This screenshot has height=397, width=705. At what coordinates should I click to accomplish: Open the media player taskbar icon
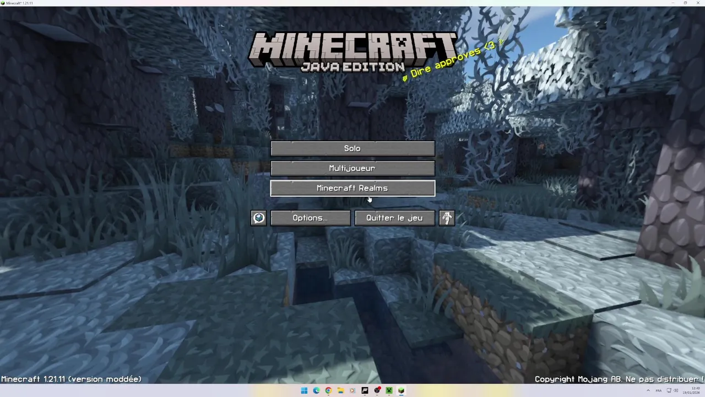coord(352,390)
